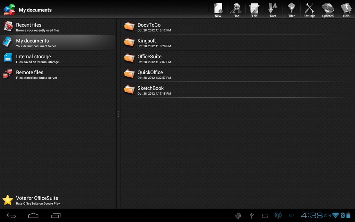Vote for OfficeSuite on Google Play
Image resolution: width=355 pixels, height=222 pixels.
58,200
